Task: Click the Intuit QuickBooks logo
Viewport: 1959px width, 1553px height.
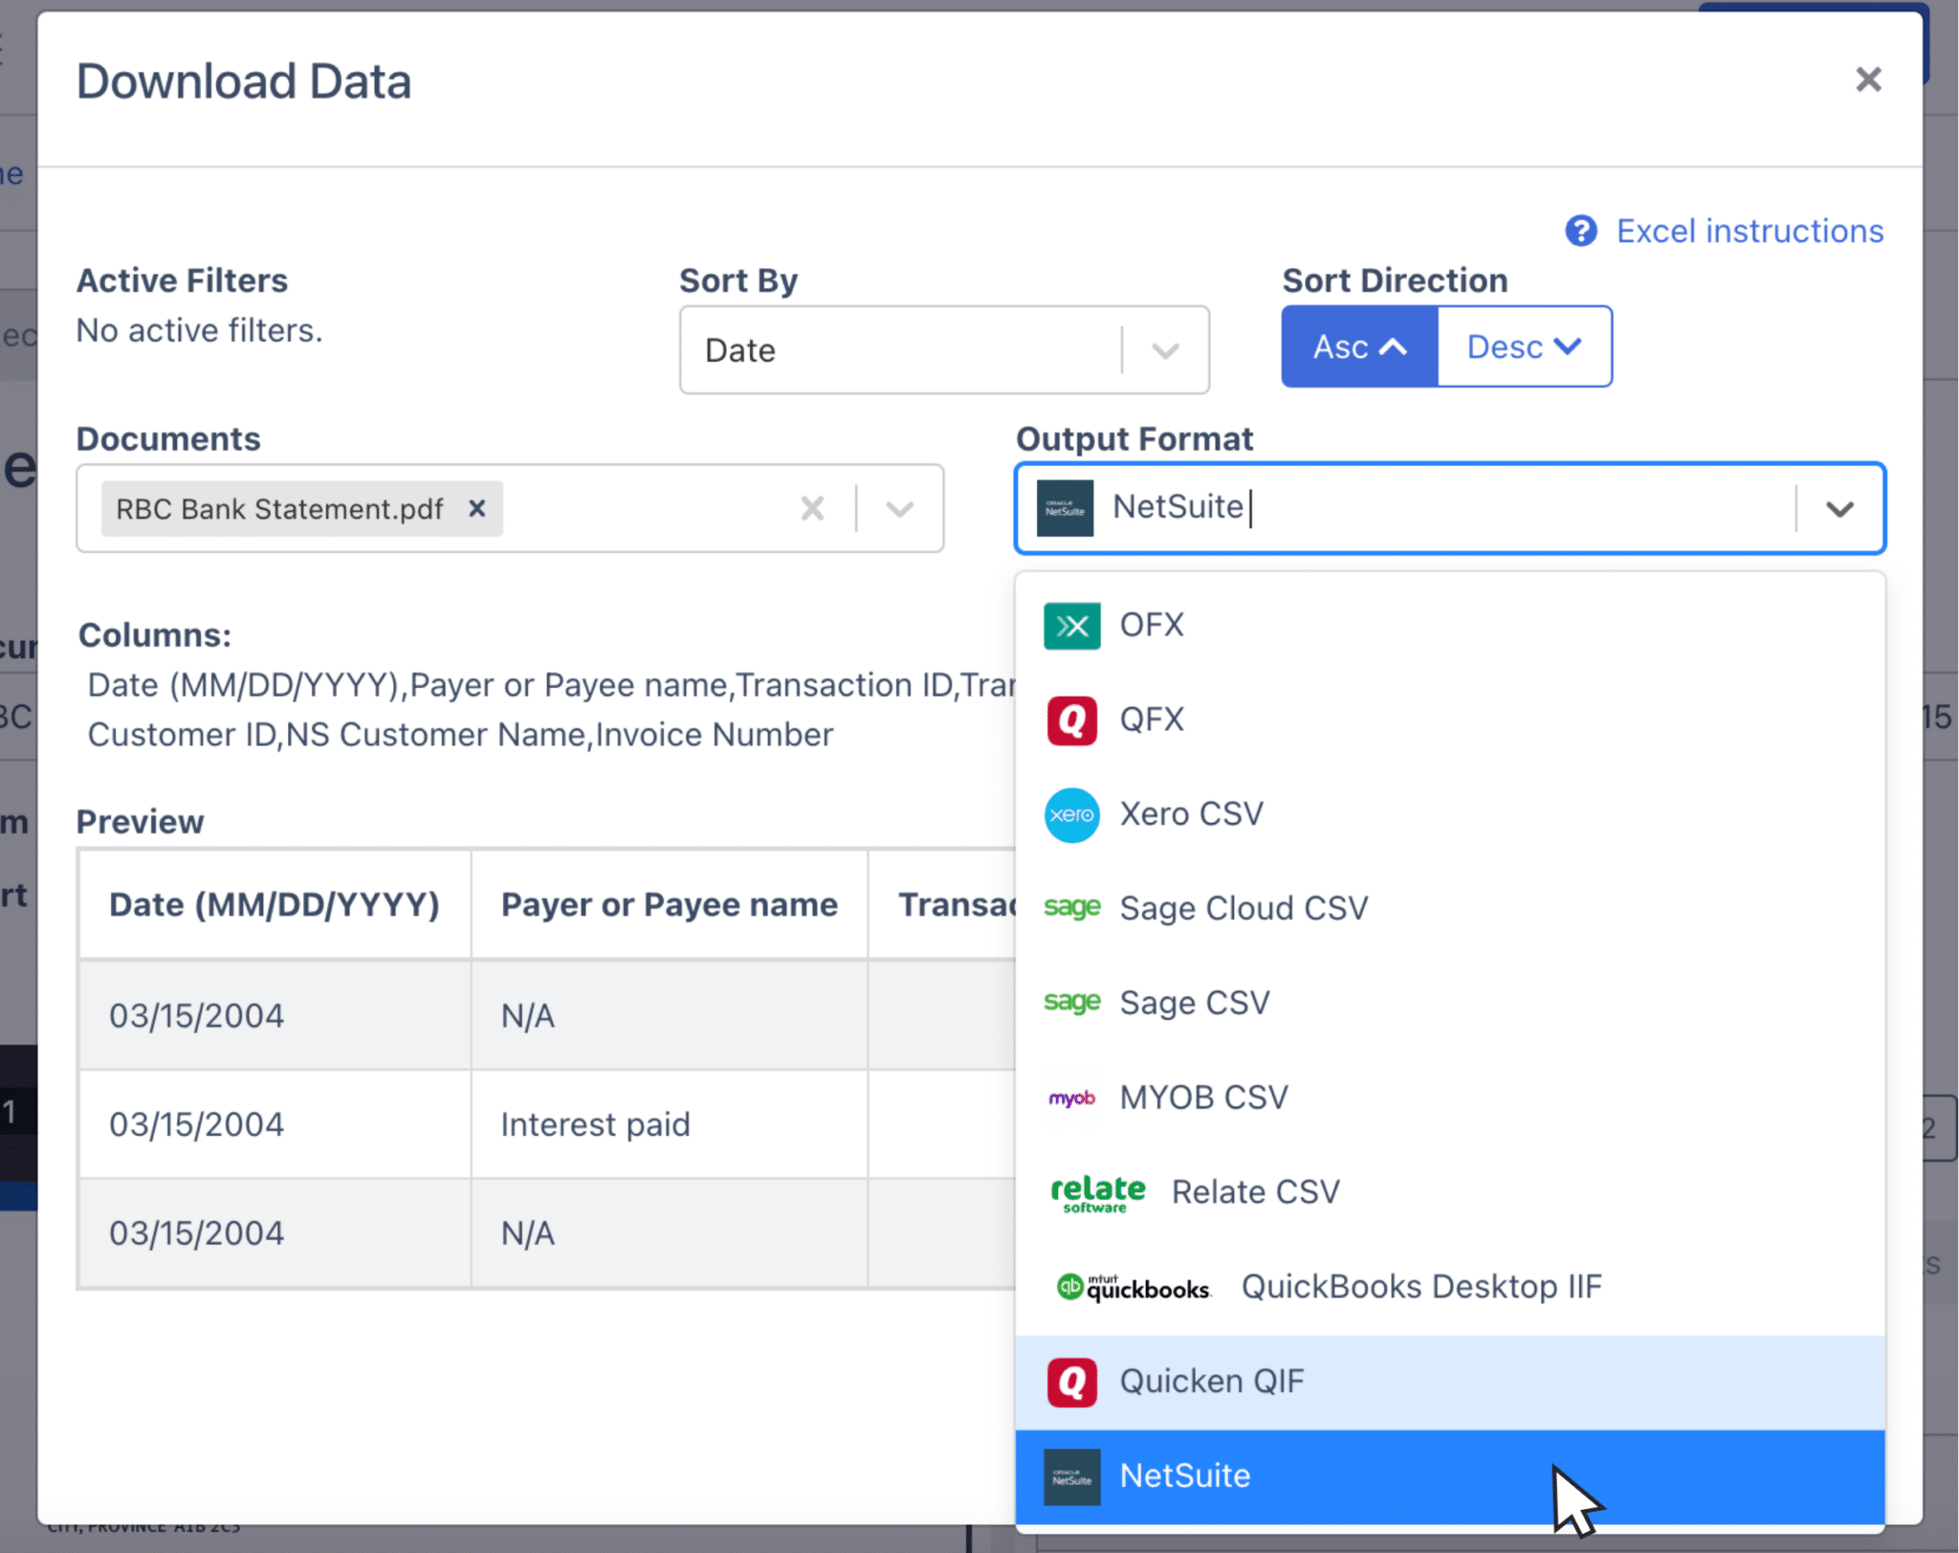Action: [x=1134, y=1286]
